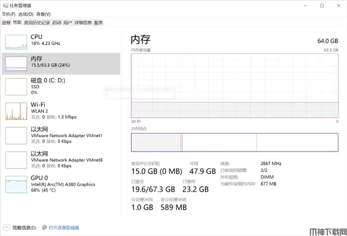Switch to the 应用历史记录 tab

click(x=37, y=23)
